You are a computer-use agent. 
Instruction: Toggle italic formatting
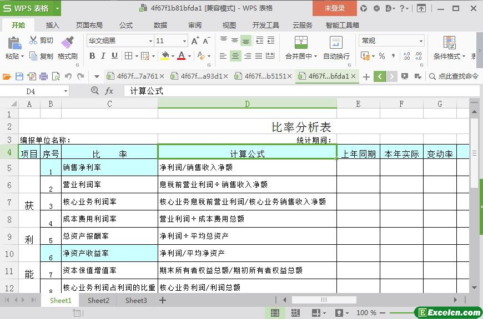click(103, 56)
